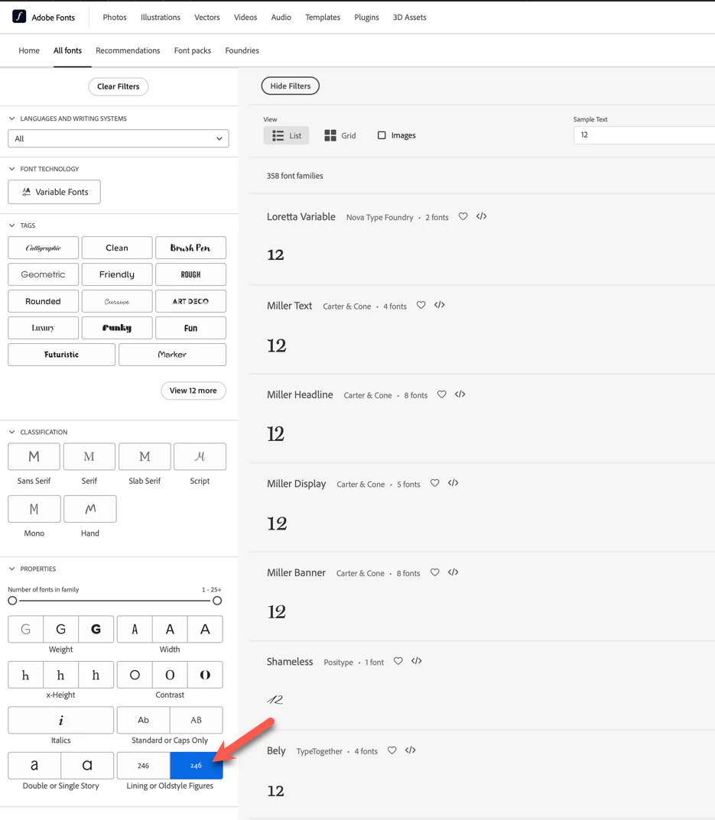Click into the Sample Text field
Viewport: 715px width, 820px height.
[645, 135]
